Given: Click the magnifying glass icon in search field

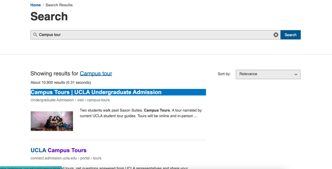Looking at the screenshot, I should coord(35,35).
